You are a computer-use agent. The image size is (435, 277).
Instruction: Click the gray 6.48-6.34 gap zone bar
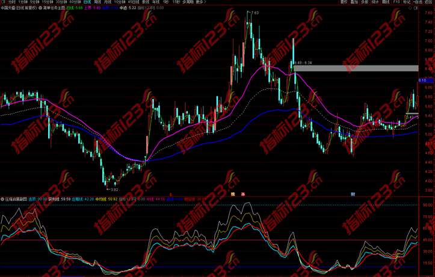click(x=361, y=68)
